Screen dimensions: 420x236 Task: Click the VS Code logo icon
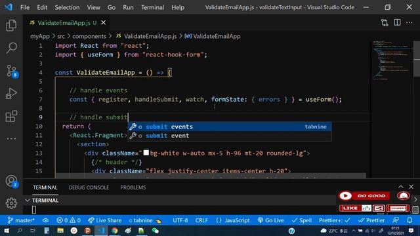pyautogui.click(x=9, y=7)
